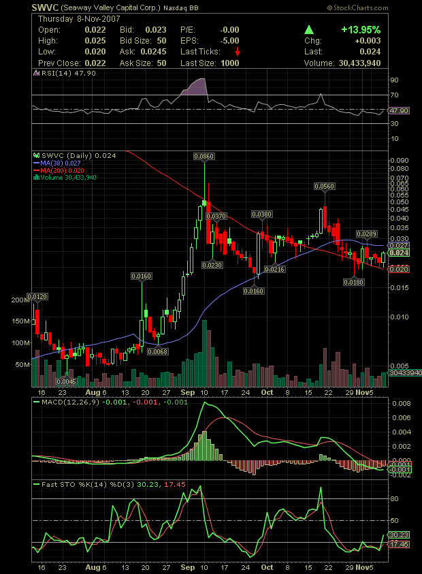The image size is (422, 574).
Task: Click the 0.0120 July high label
Action: coord(37,296)
